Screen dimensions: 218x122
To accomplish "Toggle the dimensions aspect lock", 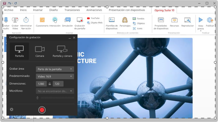I will tap(50, 84).
